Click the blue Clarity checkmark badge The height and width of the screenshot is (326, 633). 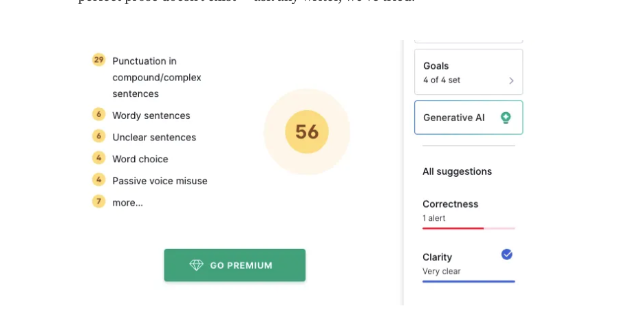click(x=506, y=254)
